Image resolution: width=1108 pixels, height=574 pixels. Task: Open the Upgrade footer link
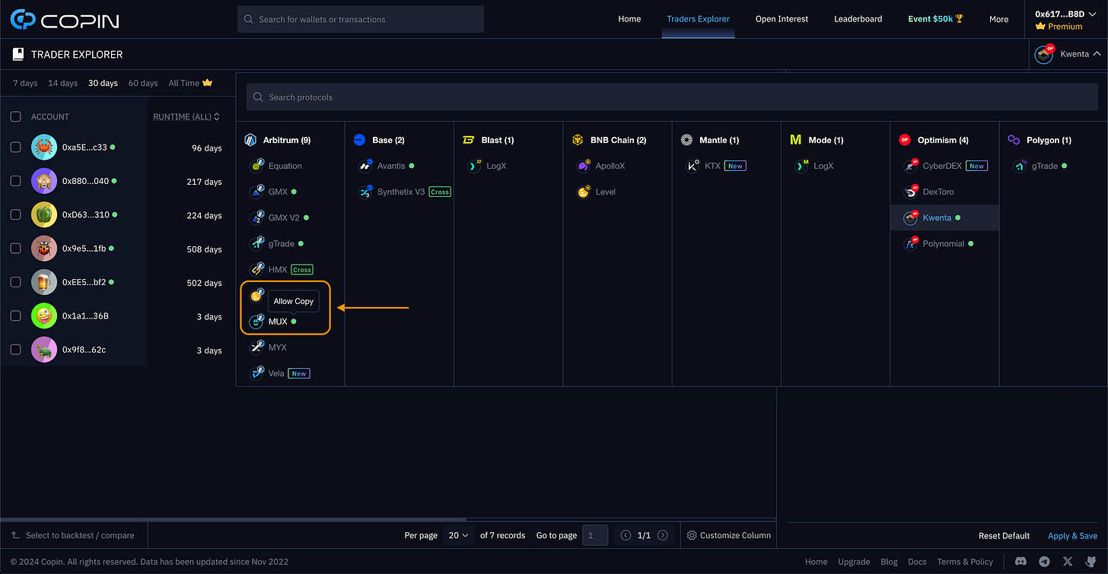point(854,562)
